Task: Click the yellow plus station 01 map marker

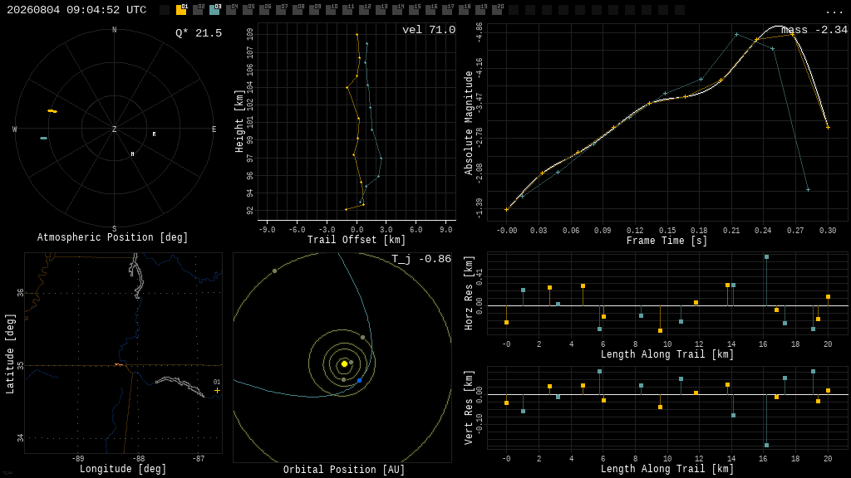Action: 217,390
